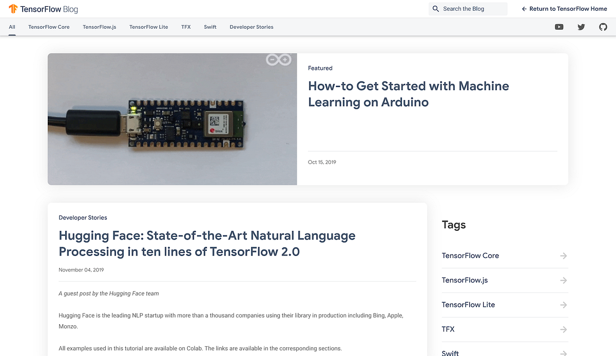
Task: Click the arrow next to the TFX tag
Action: coord(563,329)
